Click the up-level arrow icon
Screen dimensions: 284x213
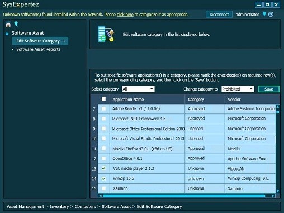[16, 24]
